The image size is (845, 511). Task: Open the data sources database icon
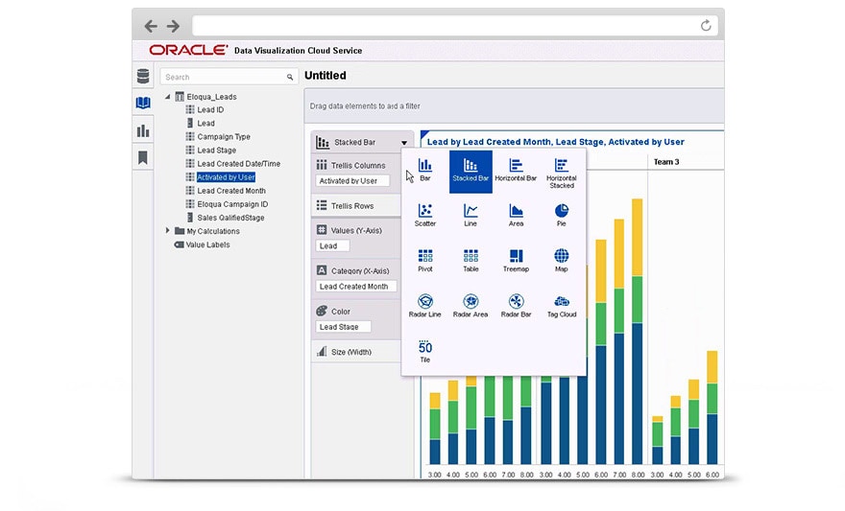pos(143,77)
